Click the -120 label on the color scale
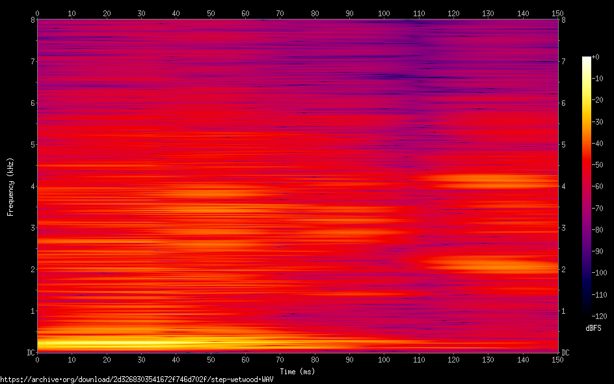Screen dimensions: 614x384 click(x=602, y=316)
